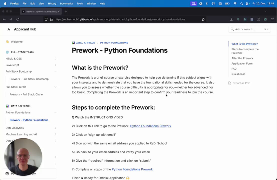Open the Firefox menu in menu bar

point(14,3)
